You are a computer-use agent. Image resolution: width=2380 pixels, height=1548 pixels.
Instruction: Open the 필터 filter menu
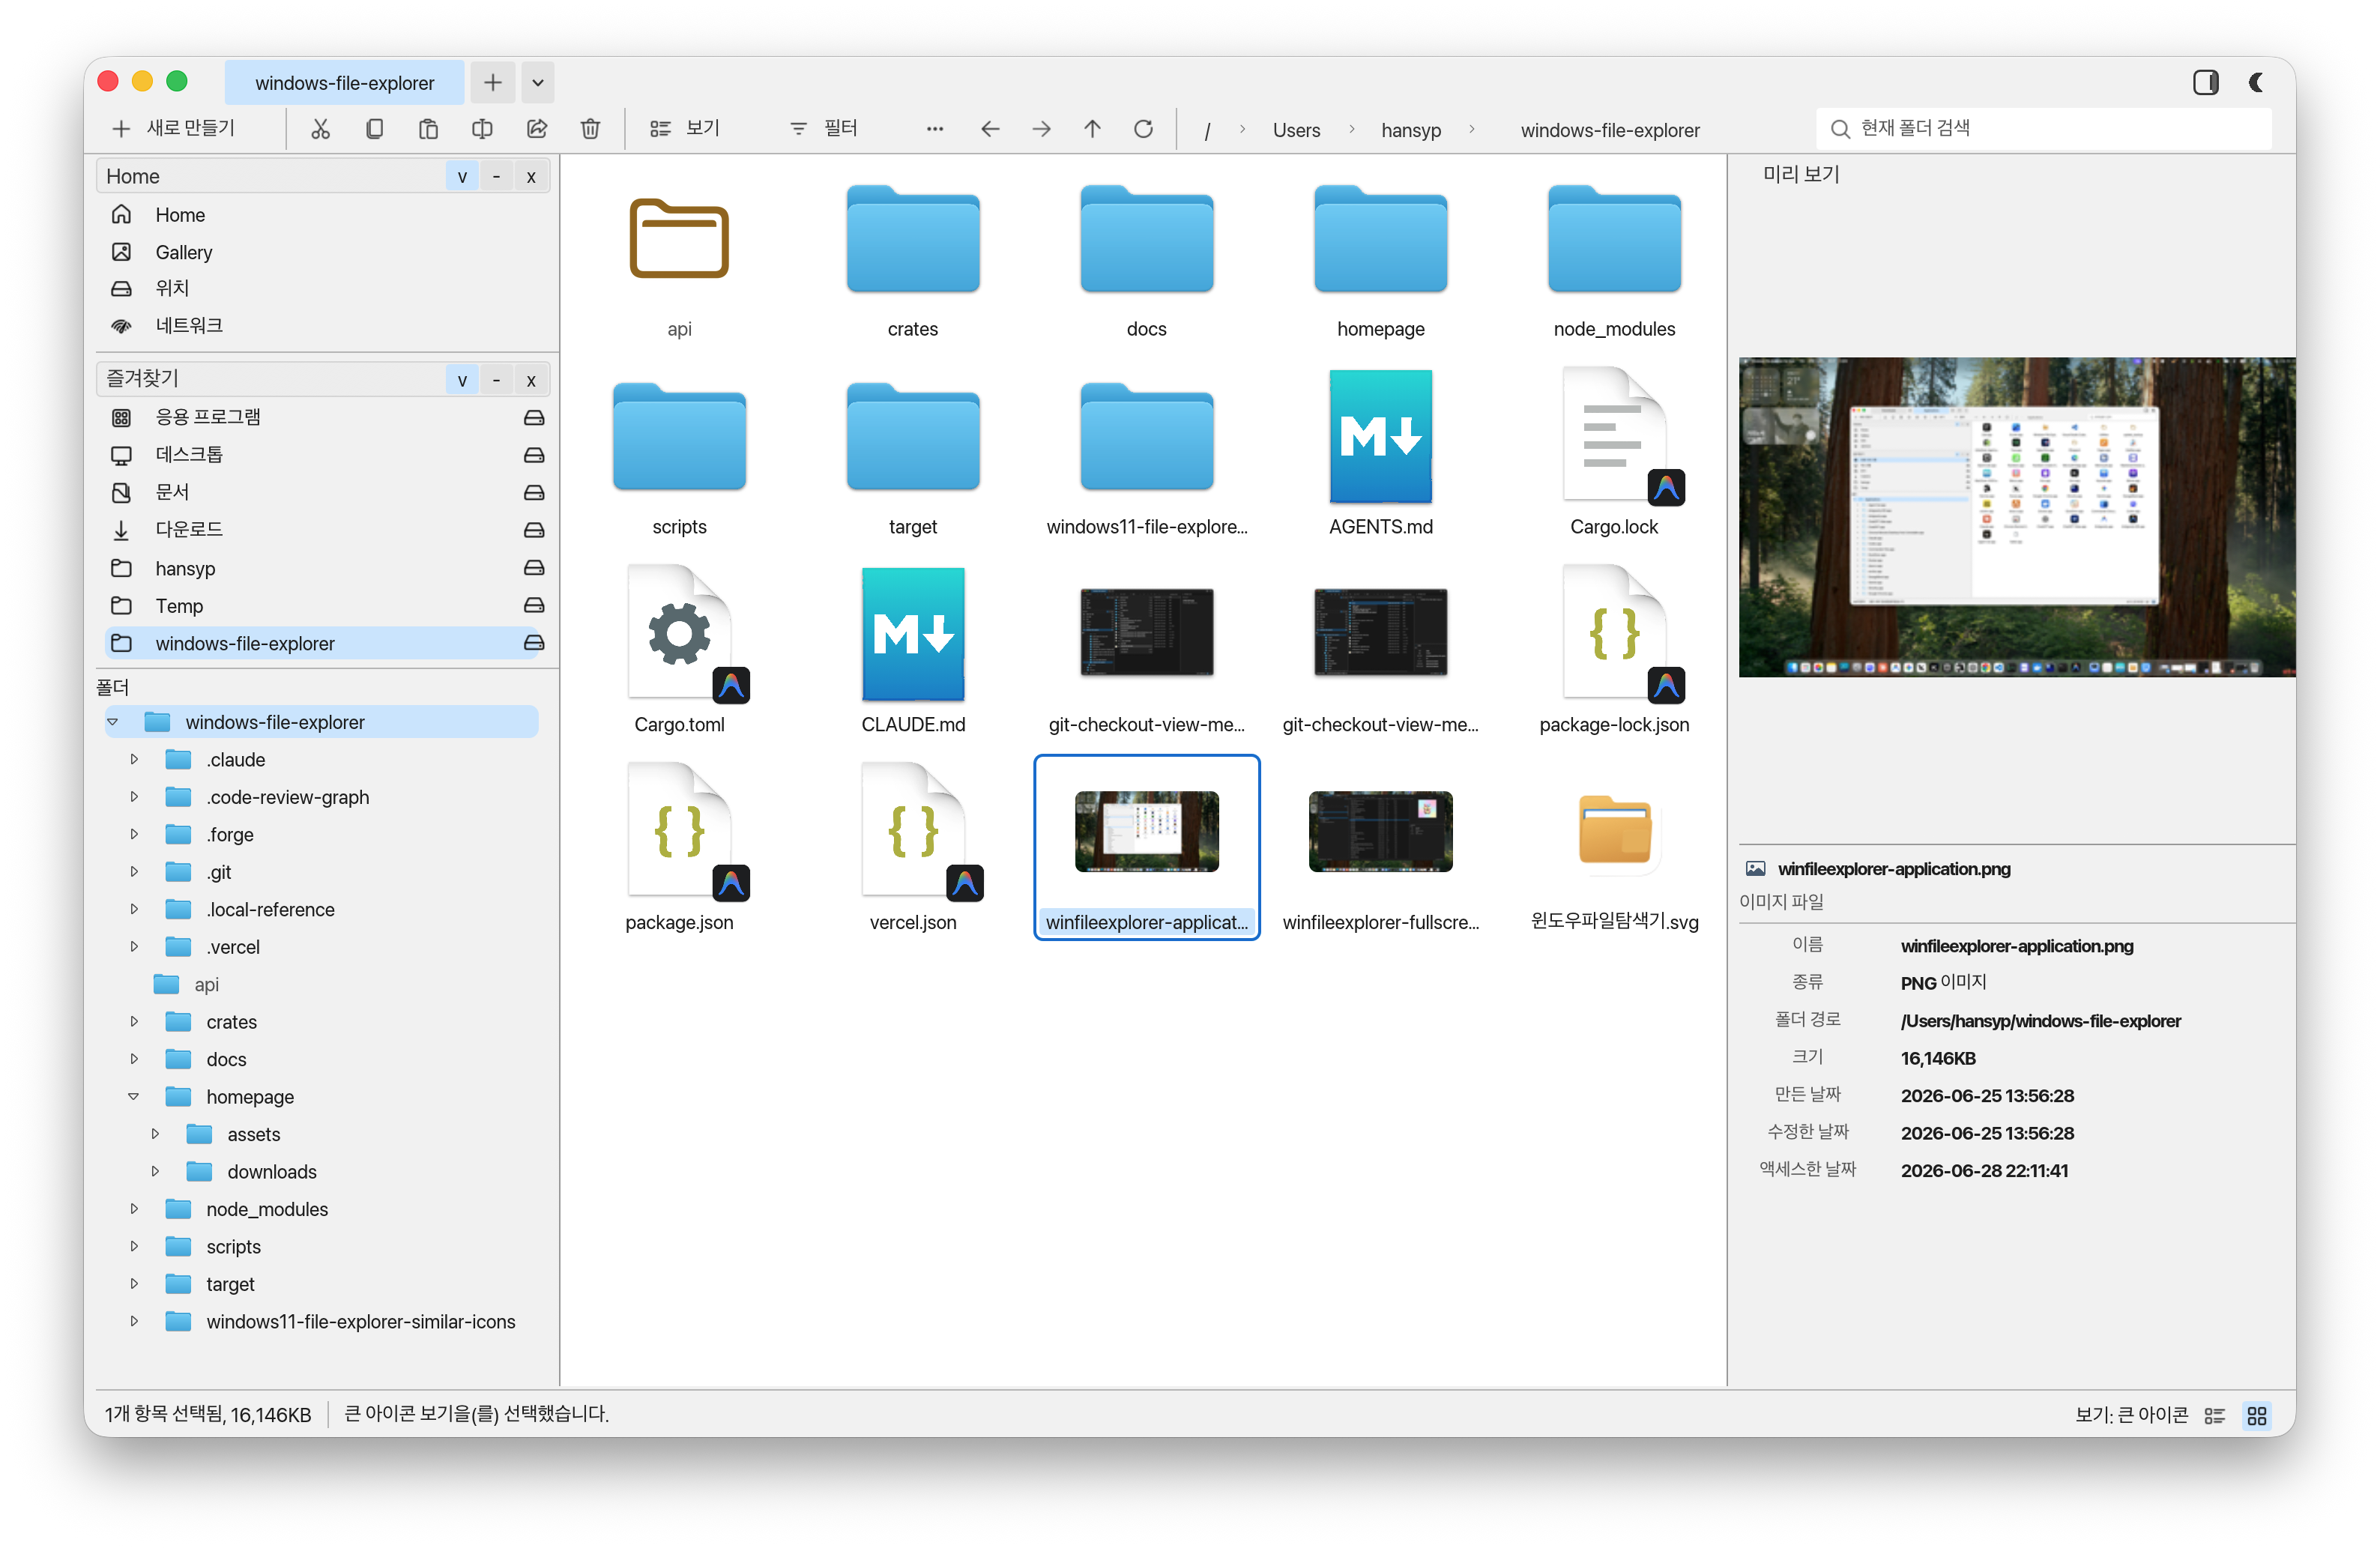click(x=824, y=128)
